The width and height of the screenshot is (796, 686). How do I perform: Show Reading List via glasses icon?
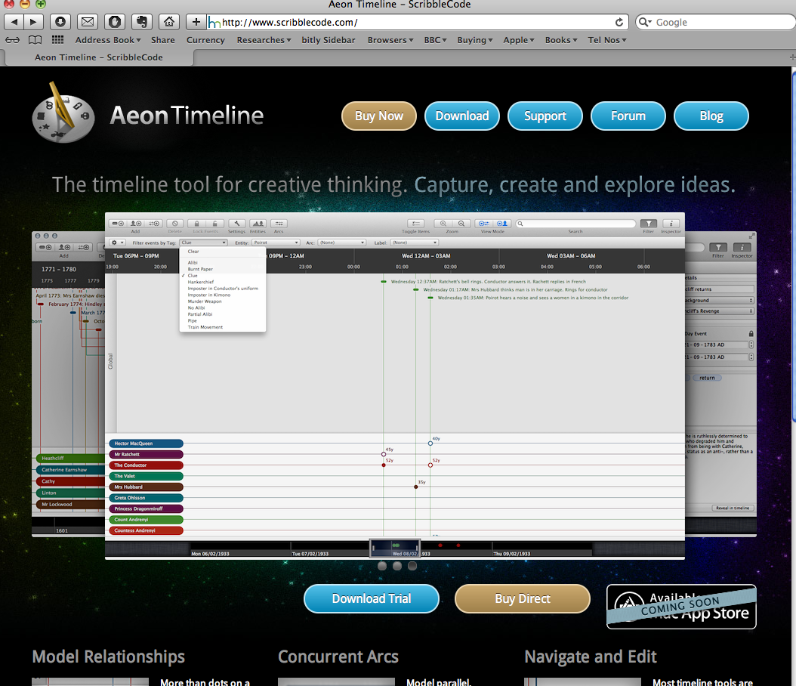tap(13, 40)
